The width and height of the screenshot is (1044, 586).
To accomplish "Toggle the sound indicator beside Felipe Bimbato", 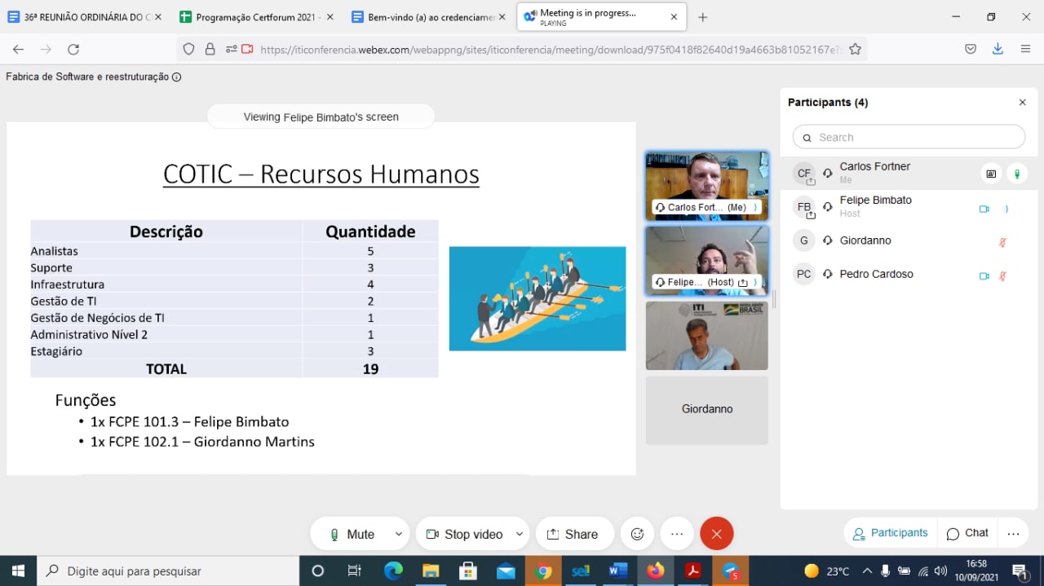I will 1006,209.
